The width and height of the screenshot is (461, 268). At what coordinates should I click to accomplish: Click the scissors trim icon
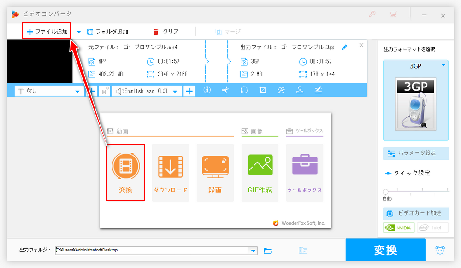click(x=225, y=91)
